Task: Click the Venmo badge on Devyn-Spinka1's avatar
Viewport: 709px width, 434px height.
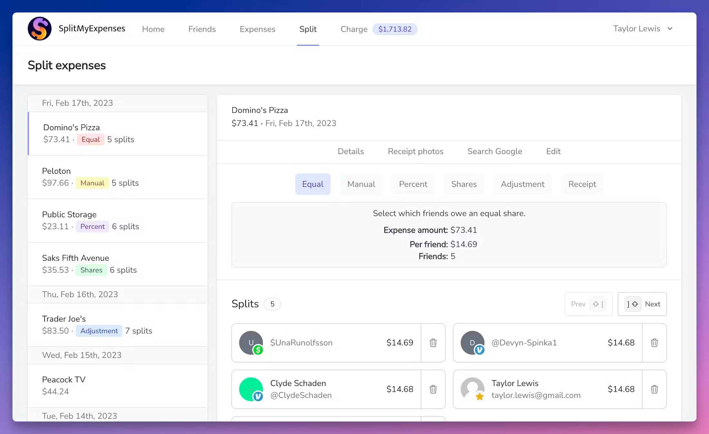Action: [x=480, y=350]
